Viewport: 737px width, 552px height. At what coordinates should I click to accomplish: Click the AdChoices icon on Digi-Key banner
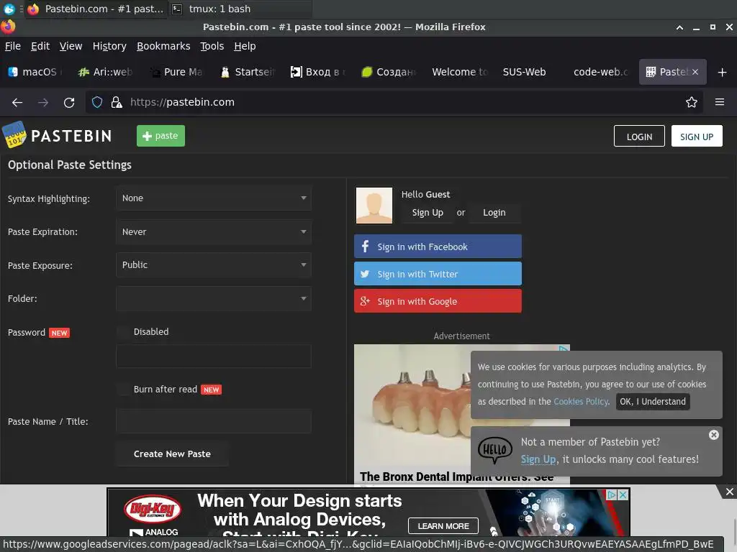pyautogui.click(x=612, y=494)
